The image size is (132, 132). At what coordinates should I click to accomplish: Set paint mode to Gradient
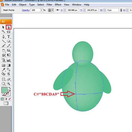point(6,99)
